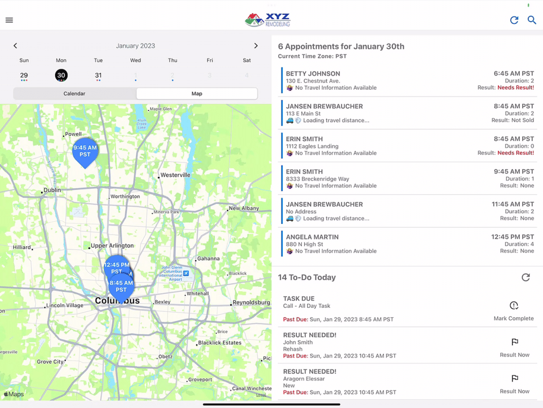This screenshot has width=543, height=408.
Task: Switch to the Calendar view
Action: click(x=74, y=93)
